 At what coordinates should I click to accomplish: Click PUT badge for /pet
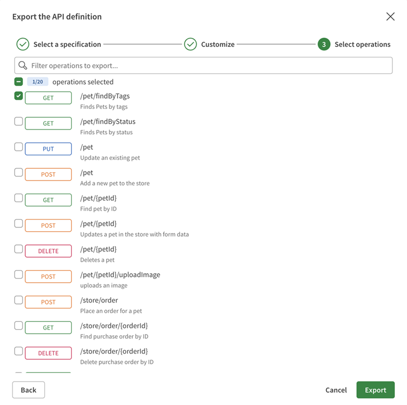pyautogui.click(x=48, y=149)
